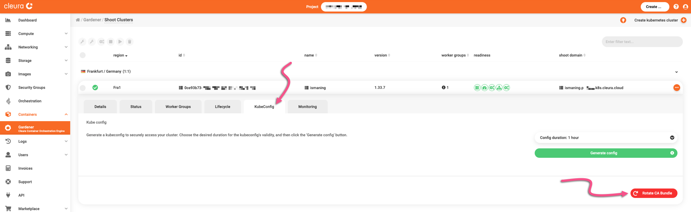The image size is (691, 212).
Task: Click the play start icon in toolbar
Action: tap(120, 42)
